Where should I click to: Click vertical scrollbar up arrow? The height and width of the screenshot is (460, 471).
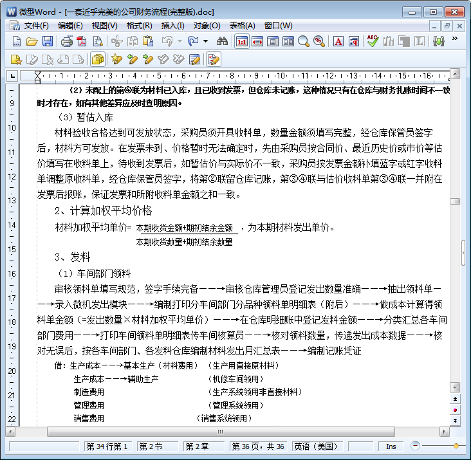pyautogui.click(x=455, y=73)
